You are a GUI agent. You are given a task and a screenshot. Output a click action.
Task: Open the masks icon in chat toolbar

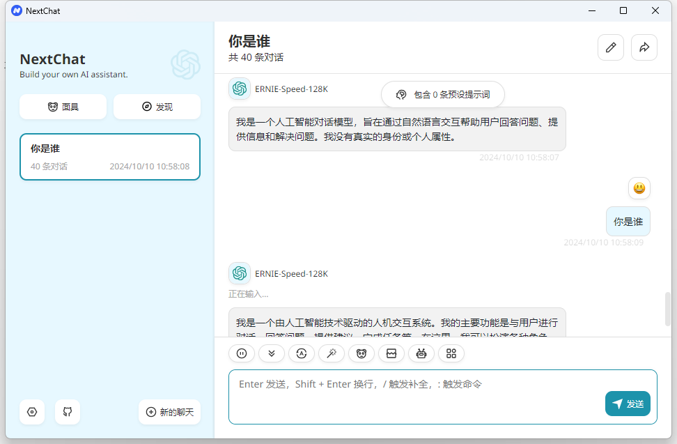point(361,353)
